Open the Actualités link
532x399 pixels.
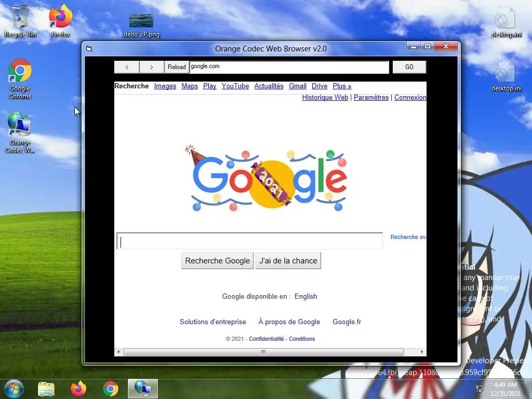pos(269,86)
